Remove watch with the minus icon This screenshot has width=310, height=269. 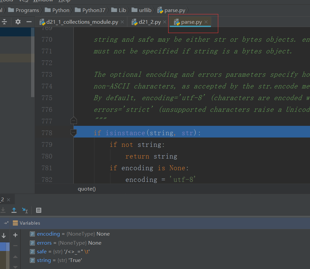coord(15,246)
